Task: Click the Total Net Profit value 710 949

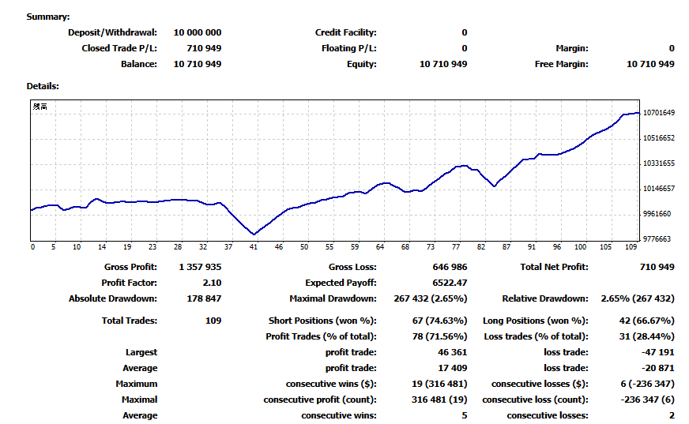Action: coord(657,267)
